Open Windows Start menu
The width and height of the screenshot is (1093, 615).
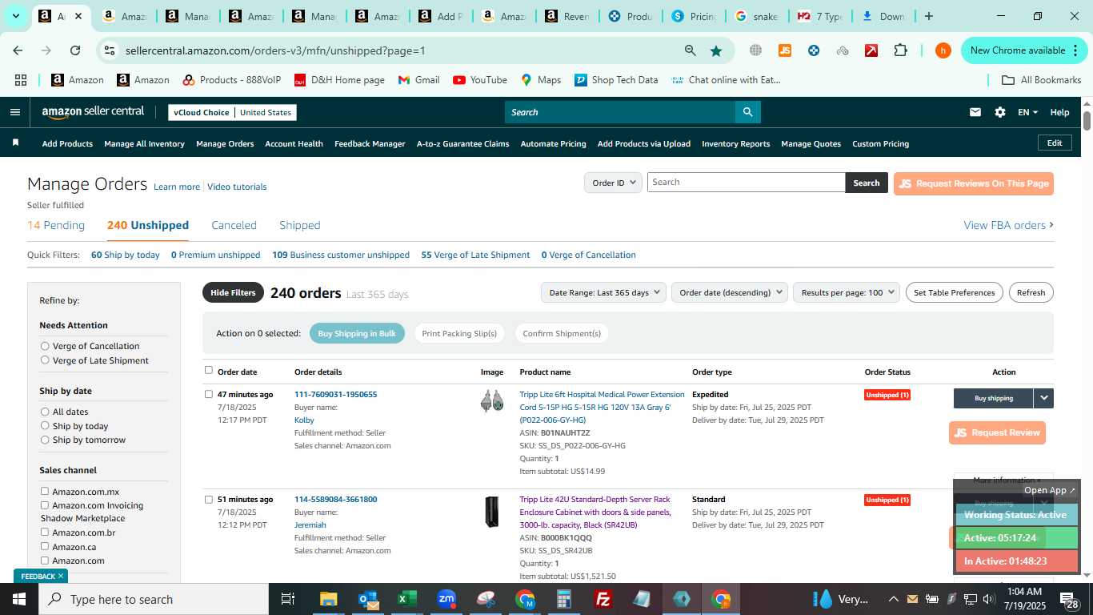18,599
